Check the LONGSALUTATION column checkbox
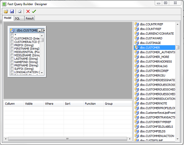 pyautogui.click(x=12, y=72)
